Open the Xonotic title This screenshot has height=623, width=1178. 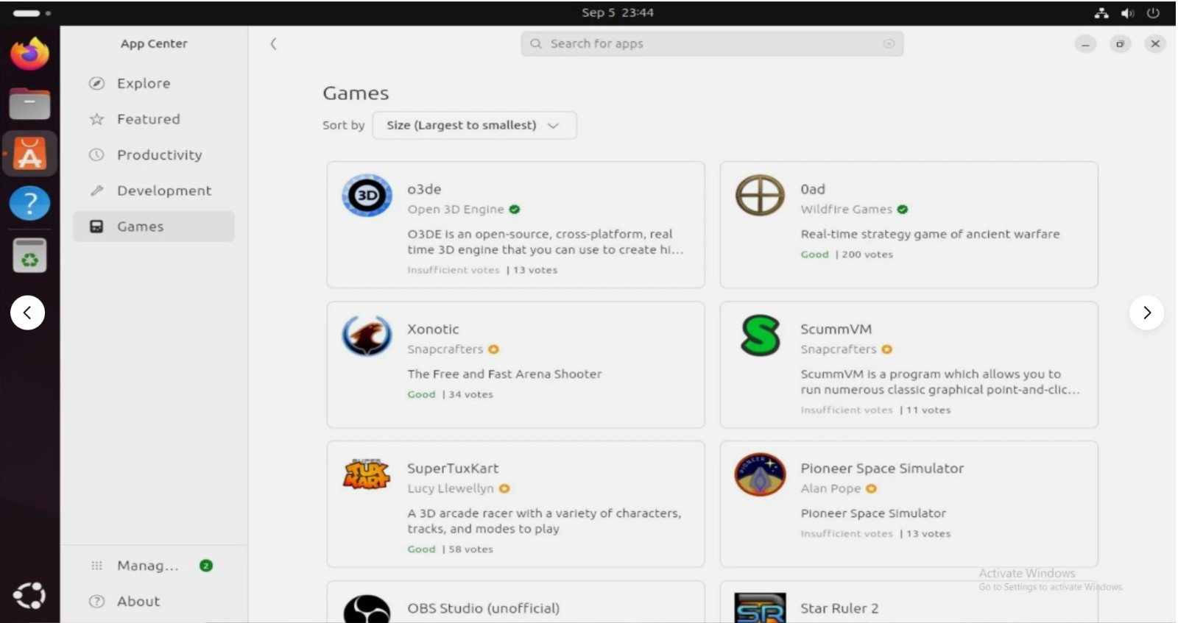pyautogui.click(x=433, y=329)
